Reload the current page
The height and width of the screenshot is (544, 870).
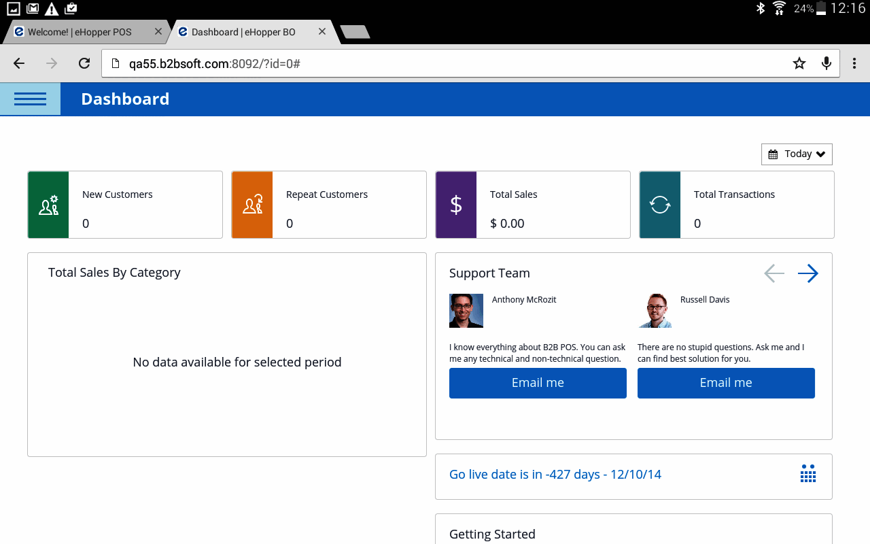tap(84, 63)
